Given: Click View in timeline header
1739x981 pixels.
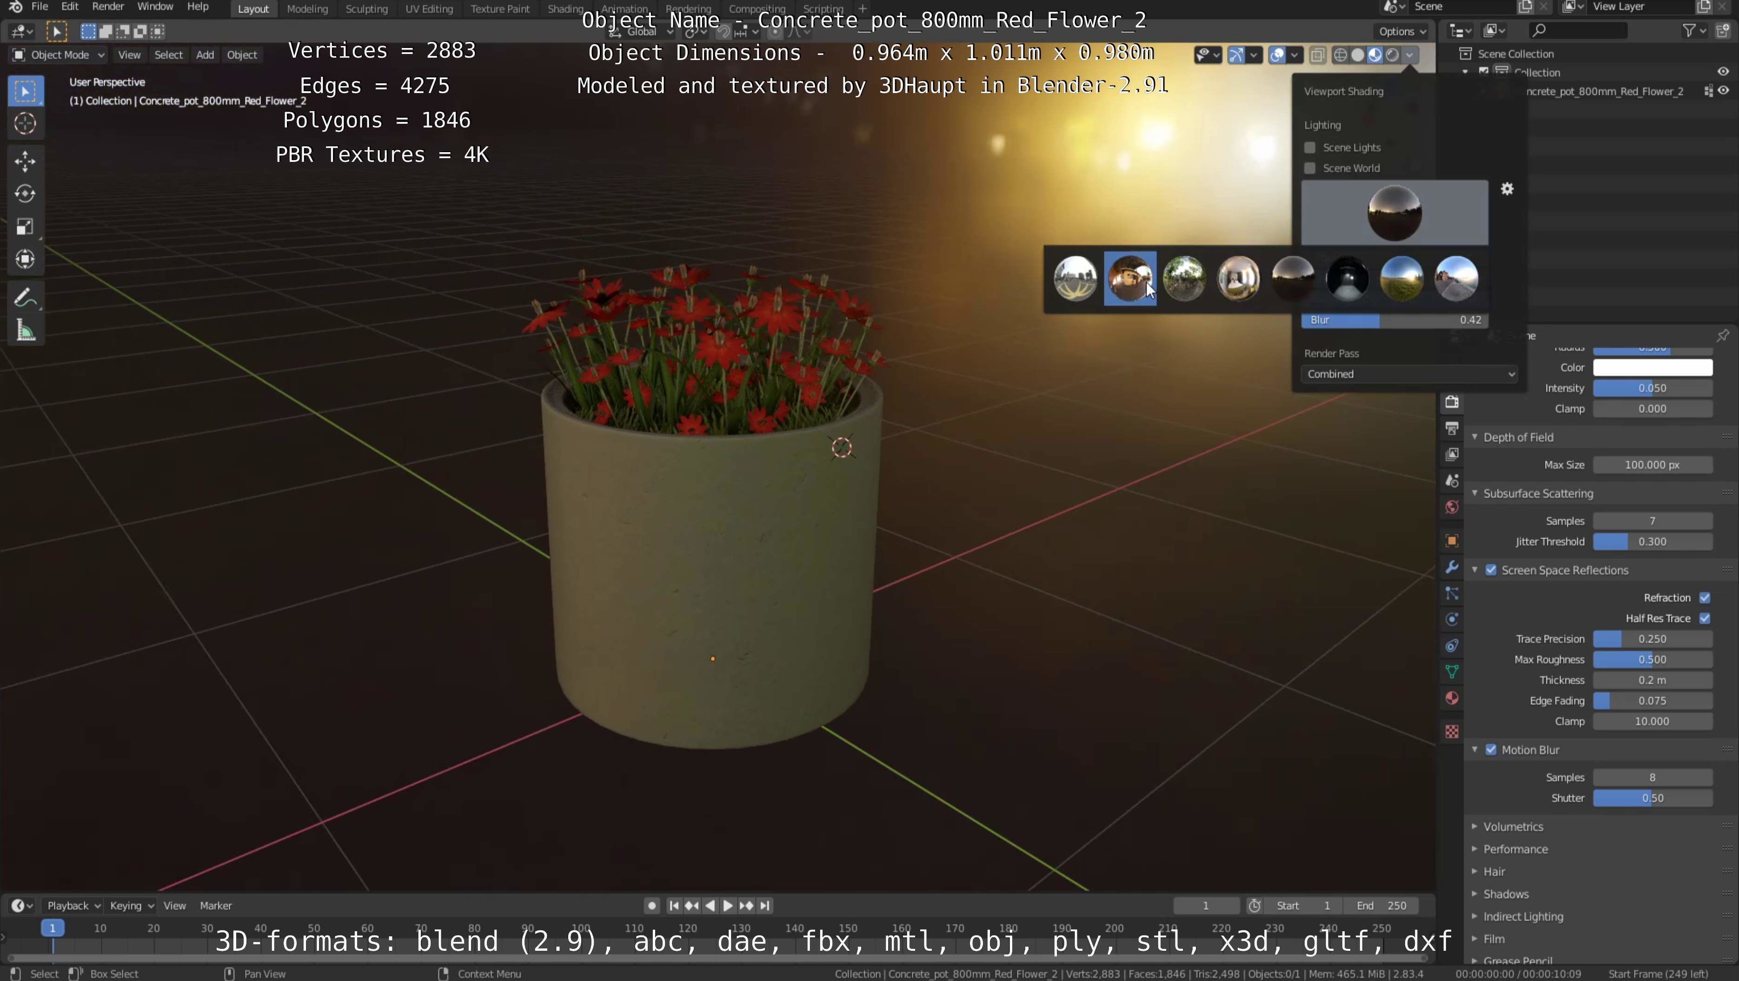Looking at the screenshot, I should [174, 906].
